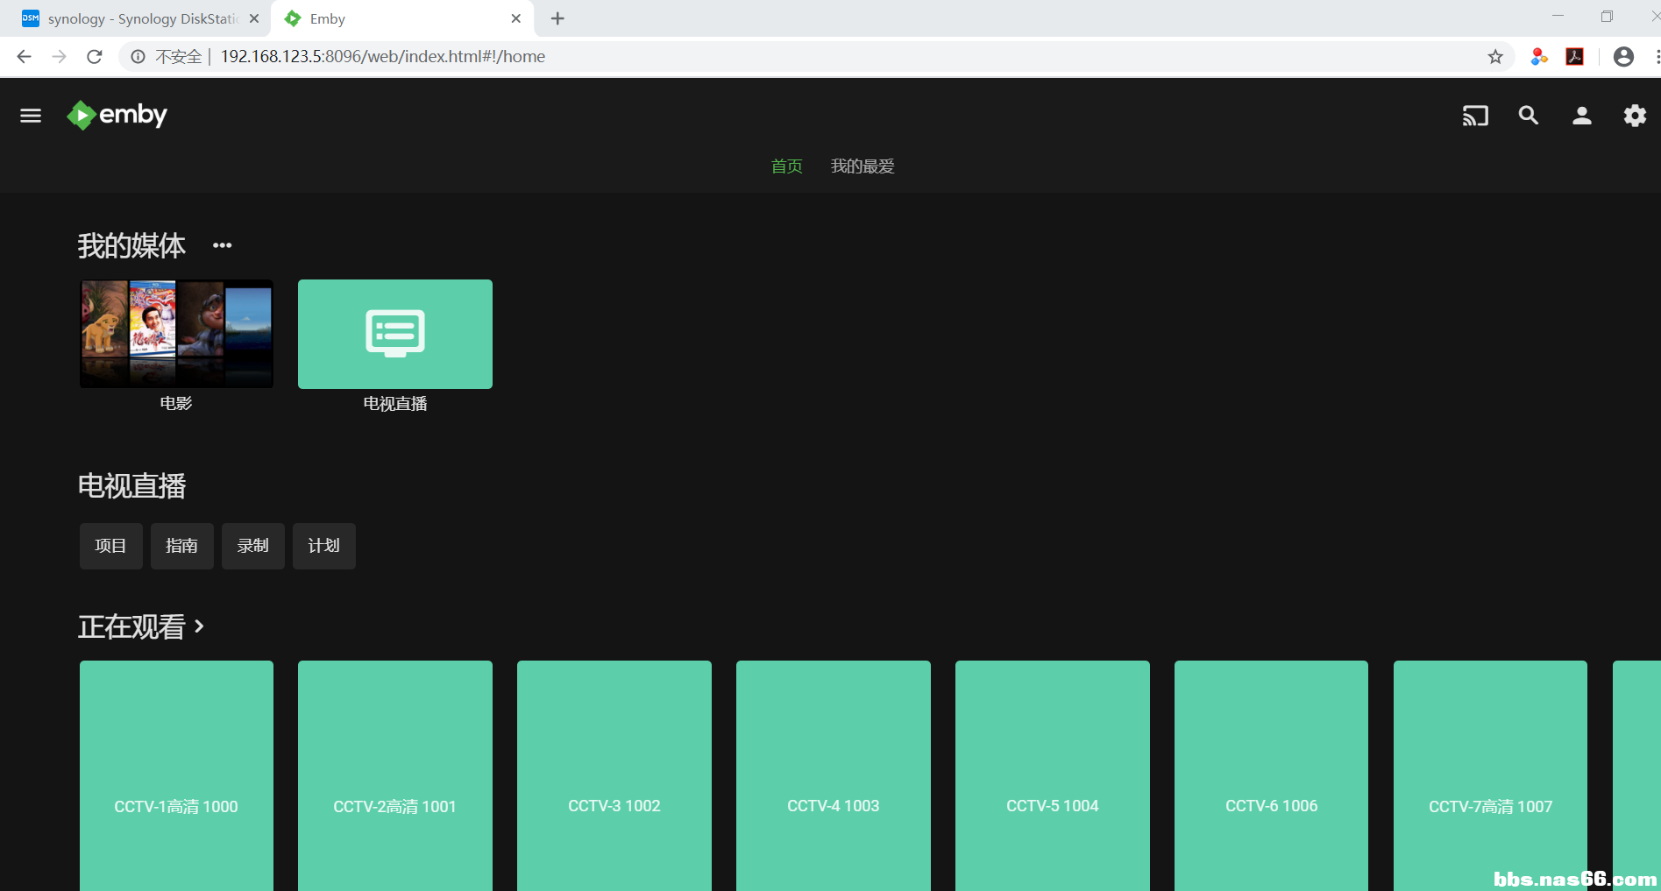The height and width of the screenshot is (891, 1661).
Task: Open the 电视直播 library tile
Action: (x=395, y=334)
